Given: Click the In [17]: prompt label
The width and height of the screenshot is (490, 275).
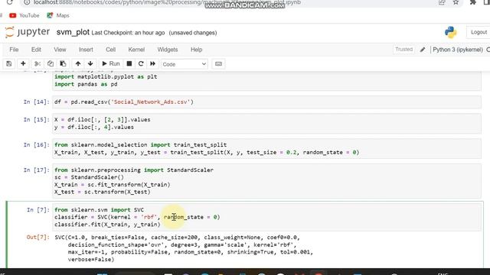Looking at the screenshot, I should coord(36,170).
